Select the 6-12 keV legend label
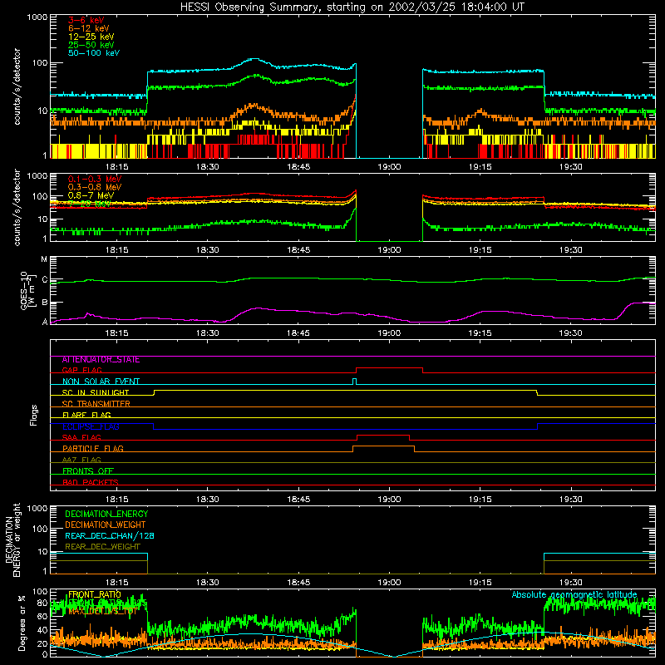Viewport: 665px width, 665px height. 89,28
